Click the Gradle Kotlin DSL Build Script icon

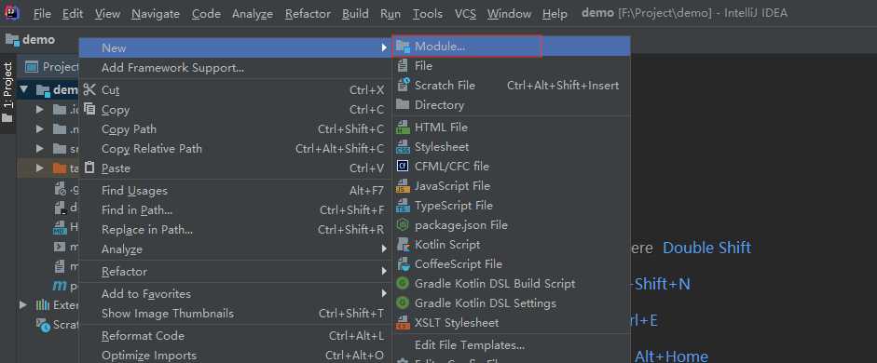(x=403, y=284)
